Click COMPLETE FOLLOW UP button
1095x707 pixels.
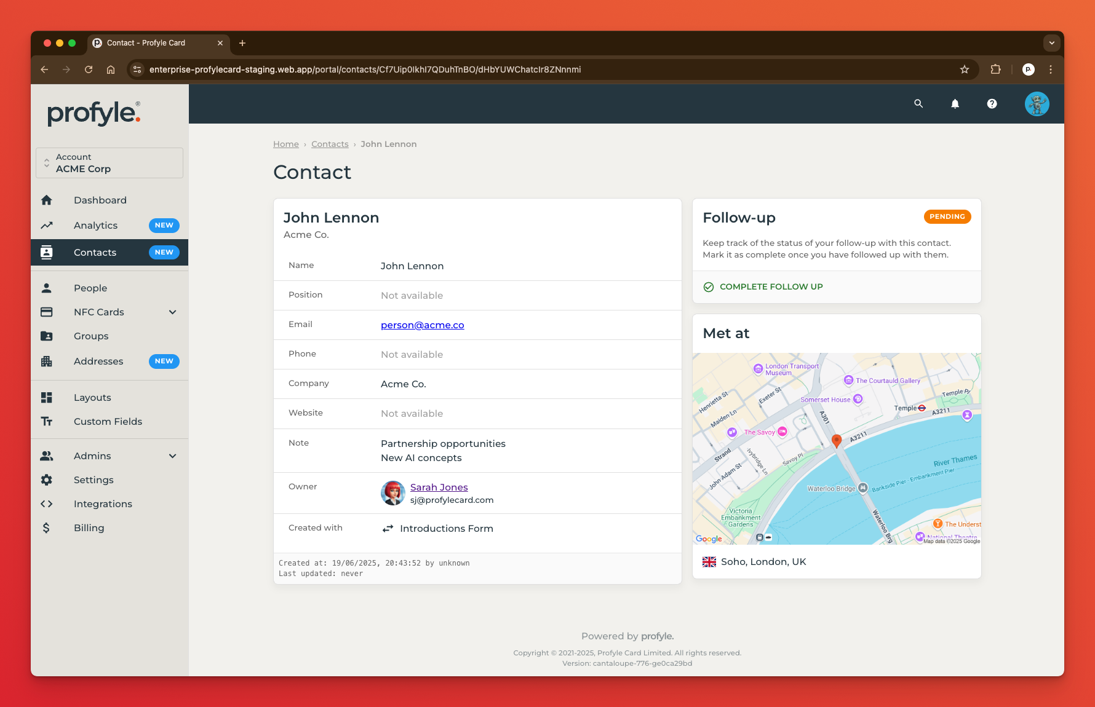[763, 287]
